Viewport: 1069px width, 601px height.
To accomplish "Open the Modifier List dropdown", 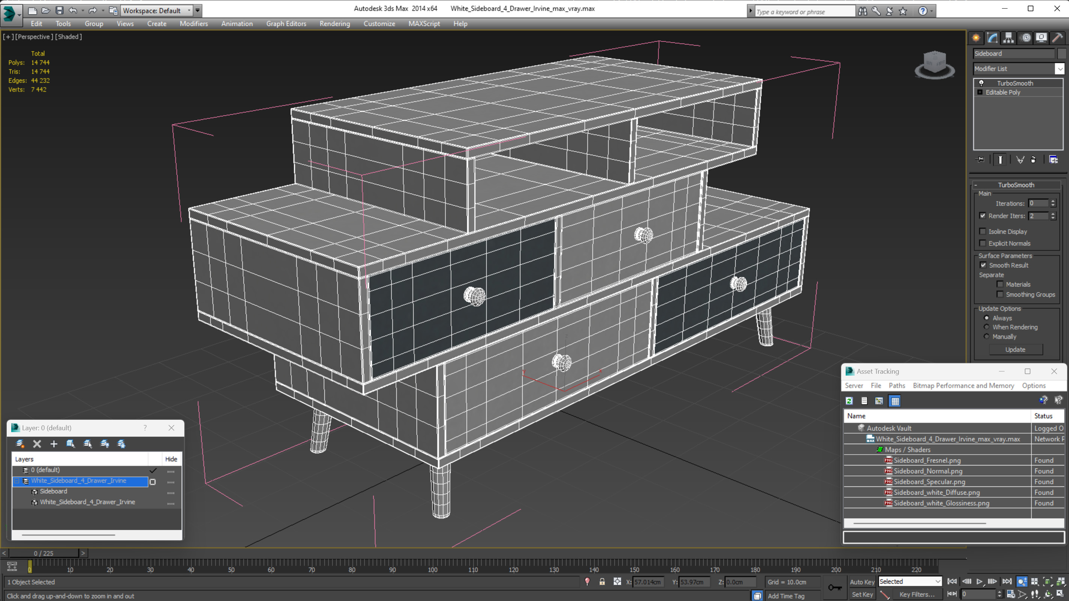I will coord(1019,69).
